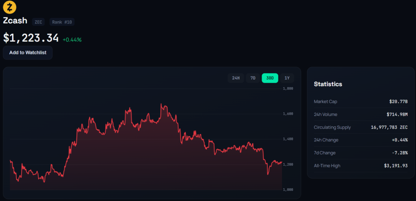Switch chart to 7D range
416x201 pixels.
(253, 78)
